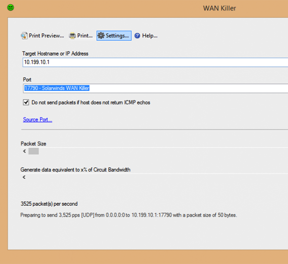The image size is (288, 264).
Task: Click the Settings gear icon
Action: [101, 36]
